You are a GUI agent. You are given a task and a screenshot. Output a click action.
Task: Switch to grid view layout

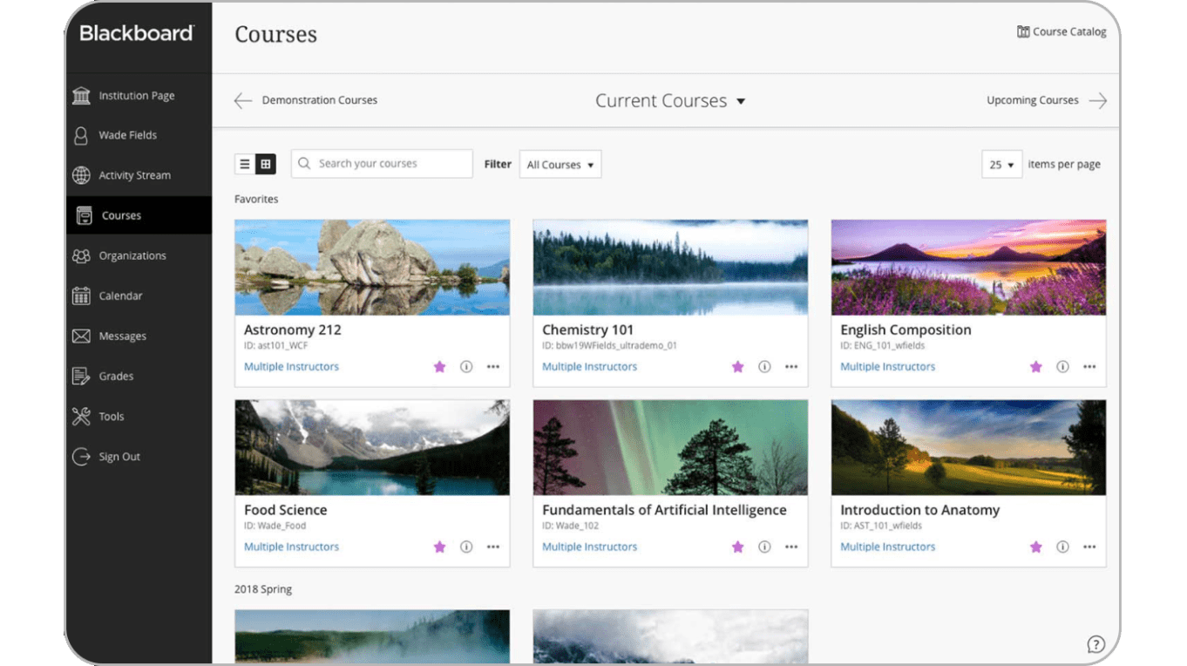pos(266,164)
